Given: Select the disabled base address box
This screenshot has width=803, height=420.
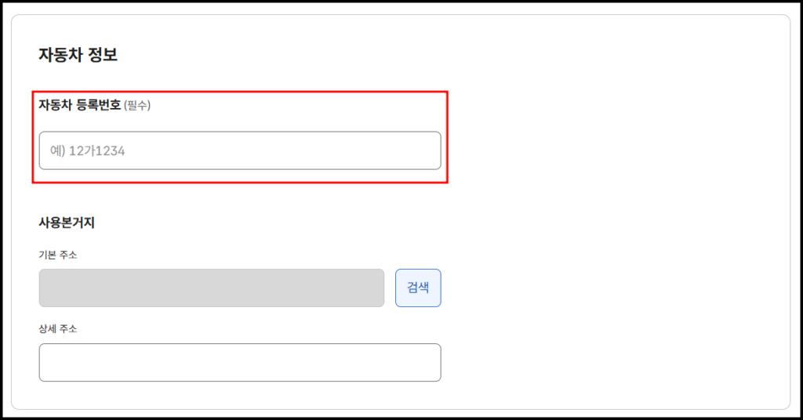Looking at the screenshot, I should coord(211,288).
